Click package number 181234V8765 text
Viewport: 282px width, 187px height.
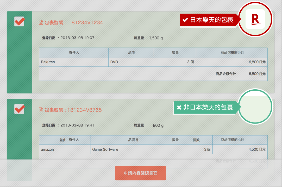point(85,110)
